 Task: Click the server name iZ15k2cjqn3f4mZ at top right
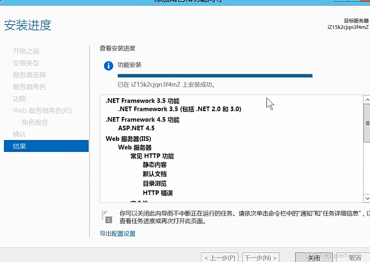coord(348,27)
